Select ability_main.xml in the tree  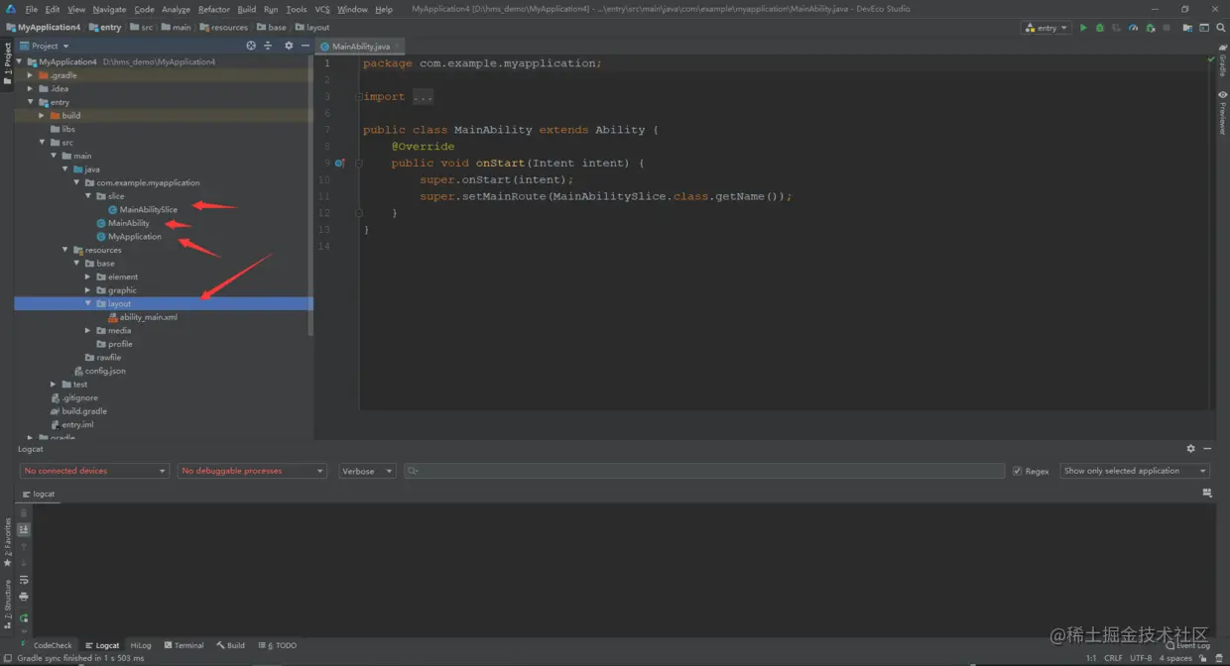(x=148, y=317)
